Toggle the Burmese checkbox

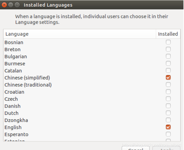[x=168, y=63]
